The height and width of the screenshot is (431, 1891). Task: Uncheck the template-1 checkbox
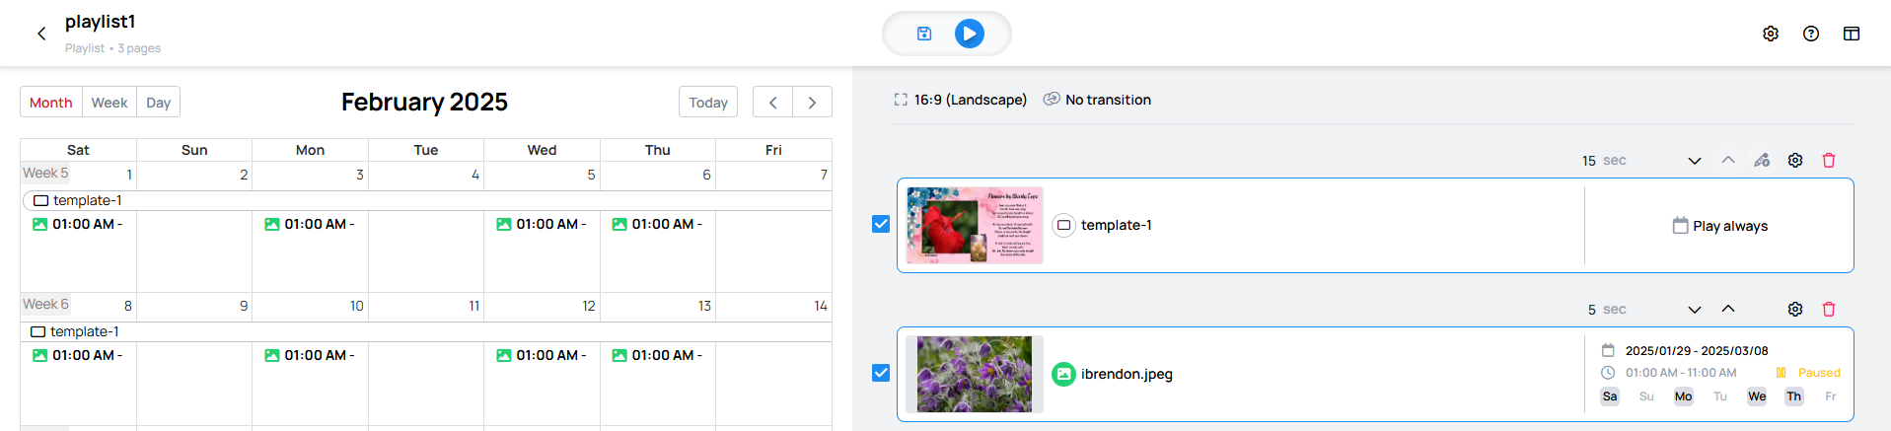(881, 225)
